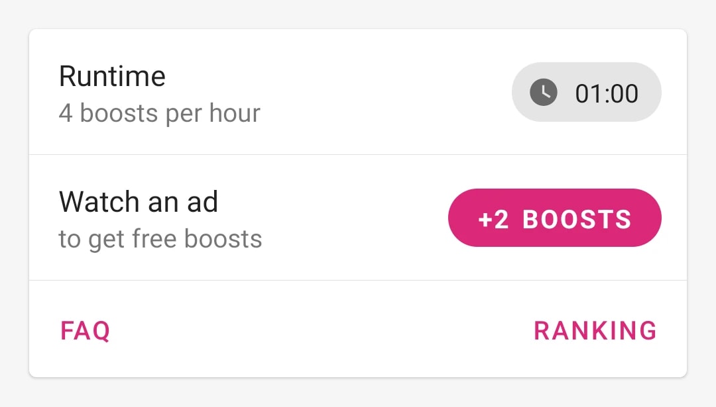Tap the 01:00 runtime duration value
Viewport: 716px width, 407px height.
607,93
